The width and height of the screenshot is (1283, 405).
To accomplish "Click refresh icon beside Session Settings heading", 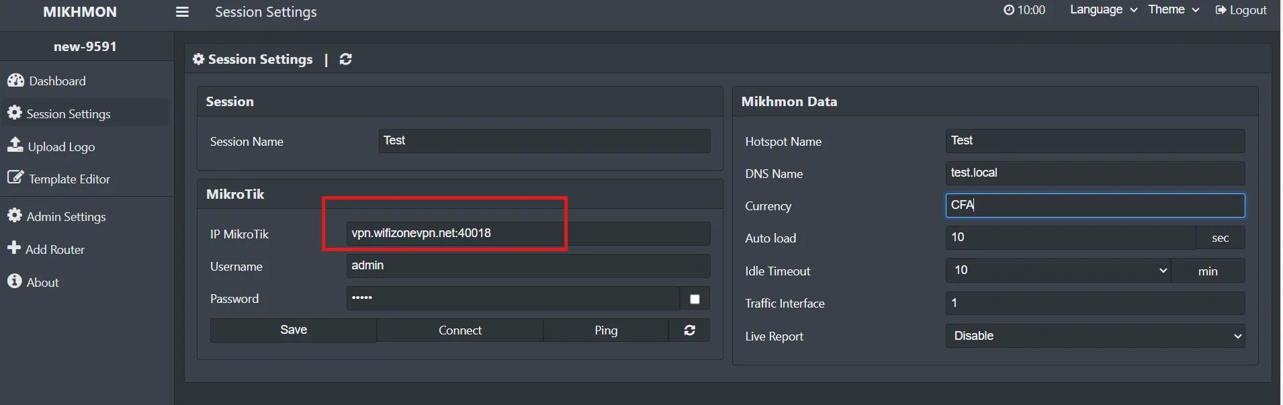I will point(346,59).
